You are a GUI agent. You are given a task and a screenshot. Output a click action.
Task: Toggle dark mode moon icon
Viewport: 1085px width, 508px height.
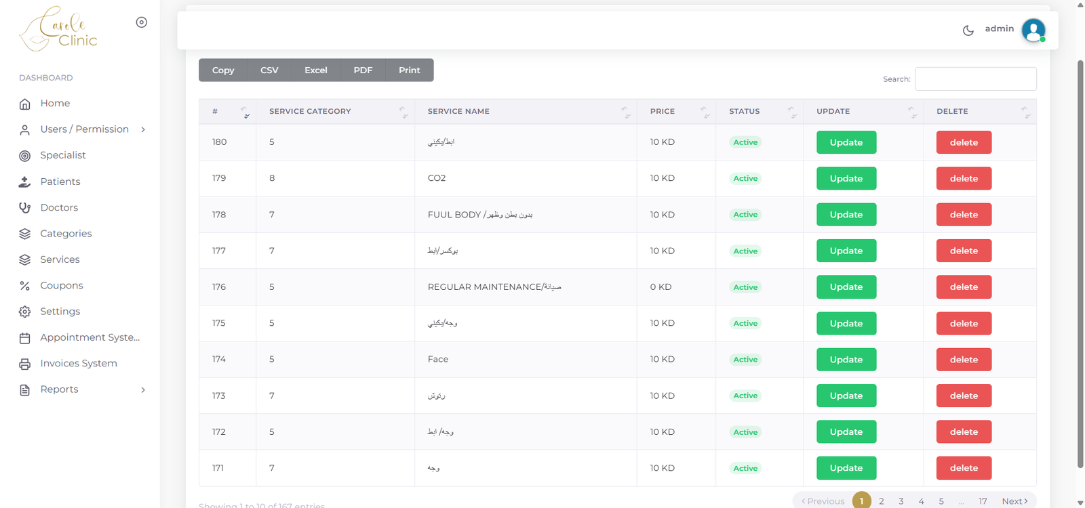coord(968,30)
